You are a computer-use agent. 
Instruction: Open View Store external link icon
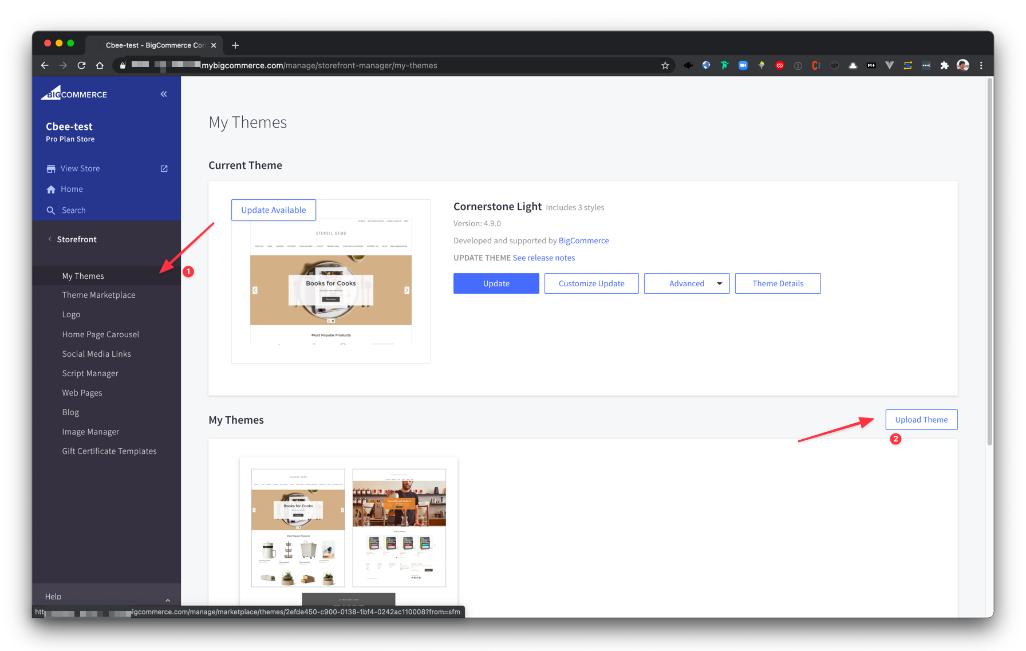click(164, 168)
